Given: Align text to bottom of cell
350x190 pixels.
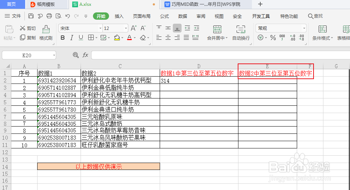Looking at the screenshot, I should (177, 28).
